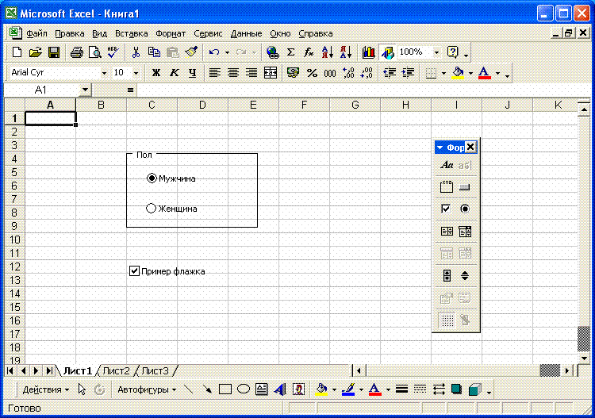
Task: Expand the 100% zoom dropdown
Action: click(436, 52)
